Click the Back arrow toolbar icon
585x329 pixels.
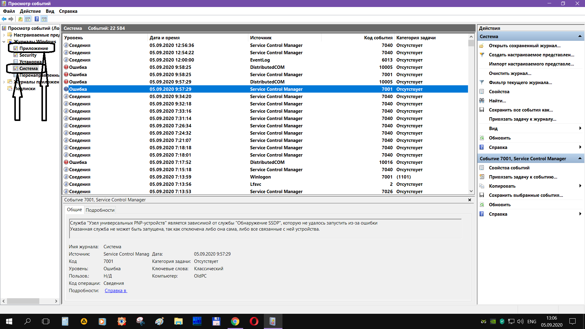point(4,19)
